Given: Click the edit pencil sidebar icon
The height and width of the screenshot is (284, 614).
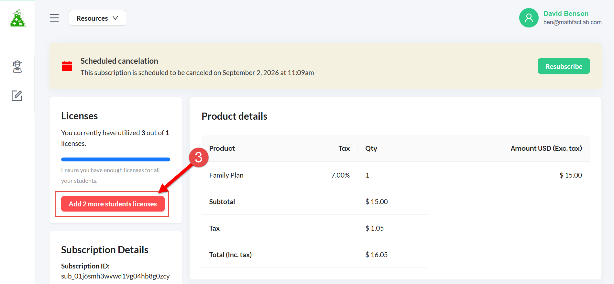Looking at the screenshot, I should pyautogui.click(x=17, y=96).
